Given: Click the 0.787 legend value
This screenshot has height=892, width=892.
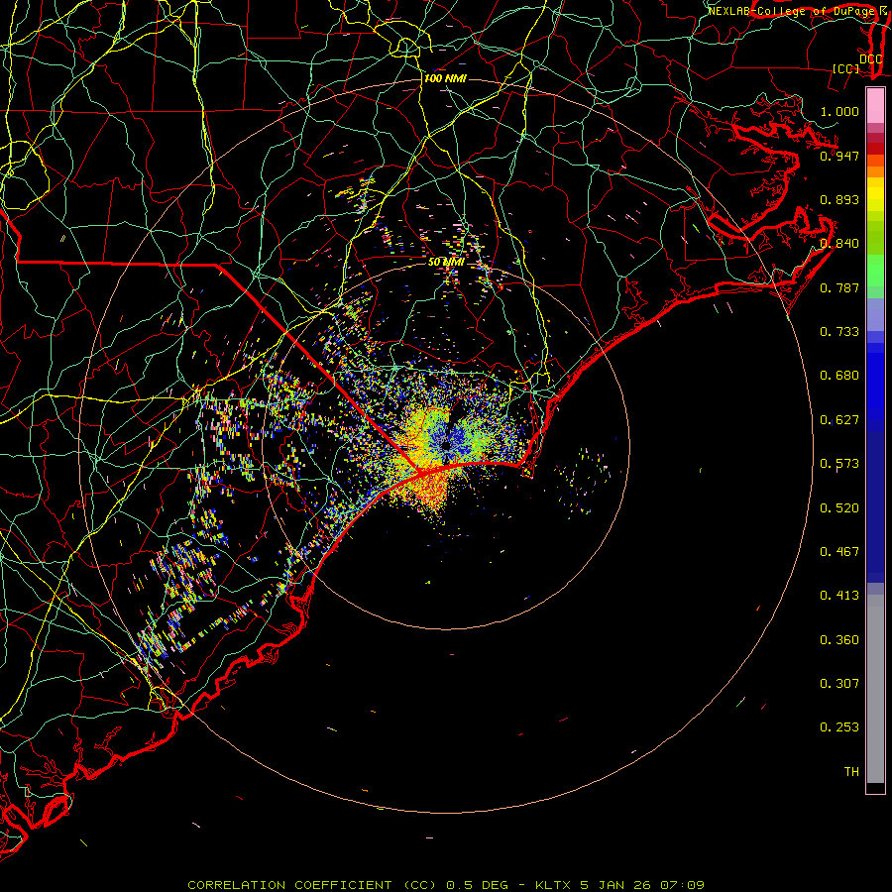Looking at the screenshot, I should coord(839,287).
